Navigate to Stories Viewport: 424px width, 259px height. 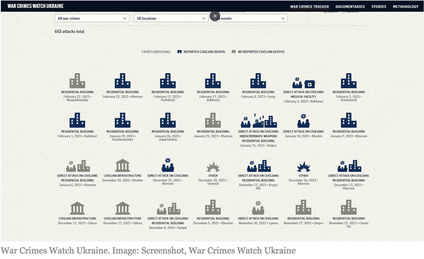(379, 7)
